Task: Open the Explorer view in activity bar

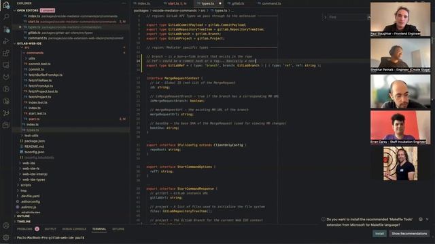Action: pyautogui.click(x=6, y=5)
